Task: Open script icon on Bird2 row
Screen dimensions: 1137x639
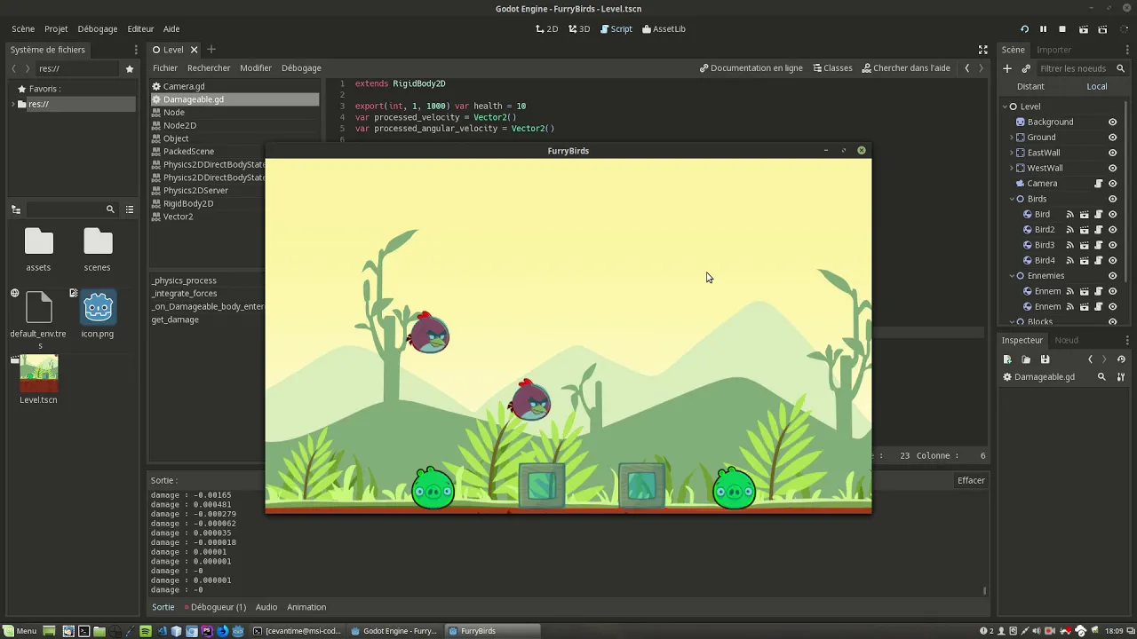Action: pos(1098,230)
